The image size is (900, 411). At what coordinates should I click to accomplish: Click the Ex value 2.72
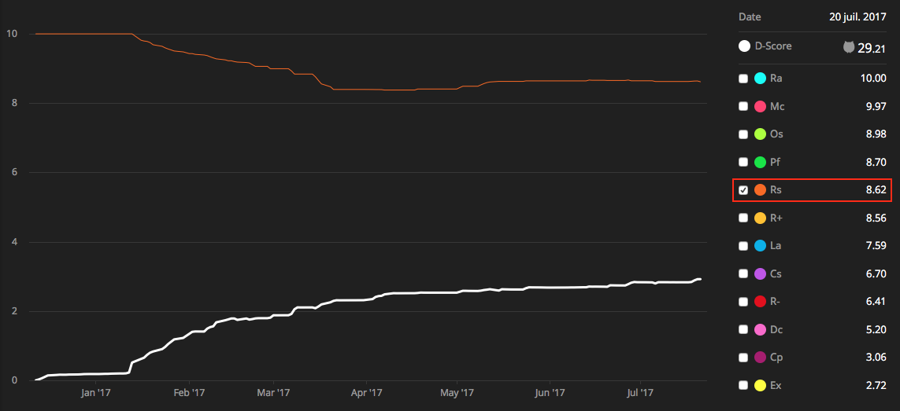click(876, 386)
